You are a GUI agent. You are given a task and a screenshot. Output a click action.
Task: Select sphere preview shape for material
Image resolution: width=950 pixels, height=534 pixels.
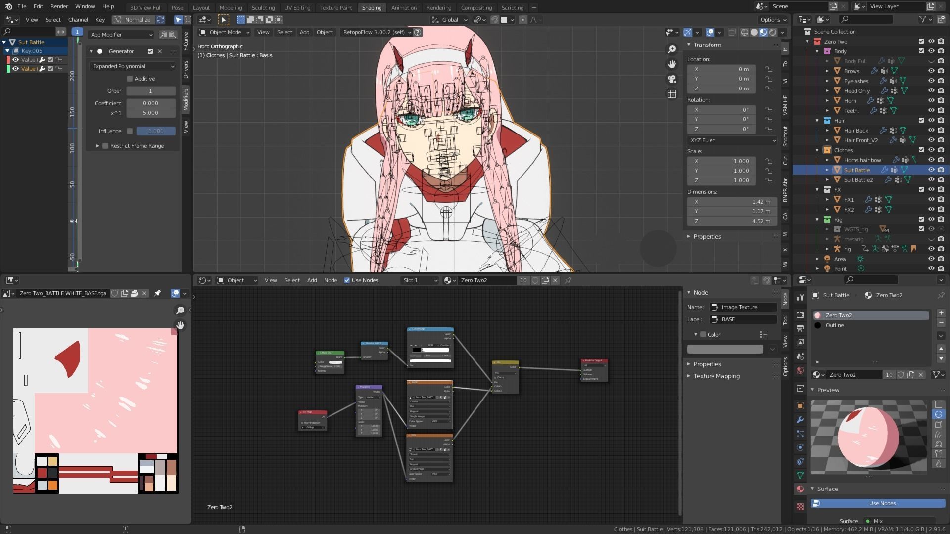point(939,414)
